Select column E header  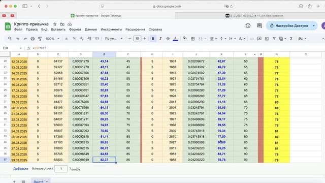tap(104, 54)
